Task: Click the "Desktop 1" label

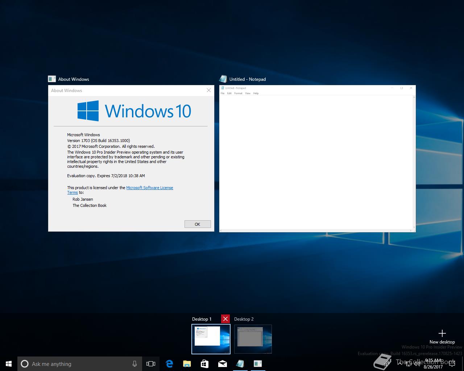Action: pyautogui.click(x=202, y=319)
